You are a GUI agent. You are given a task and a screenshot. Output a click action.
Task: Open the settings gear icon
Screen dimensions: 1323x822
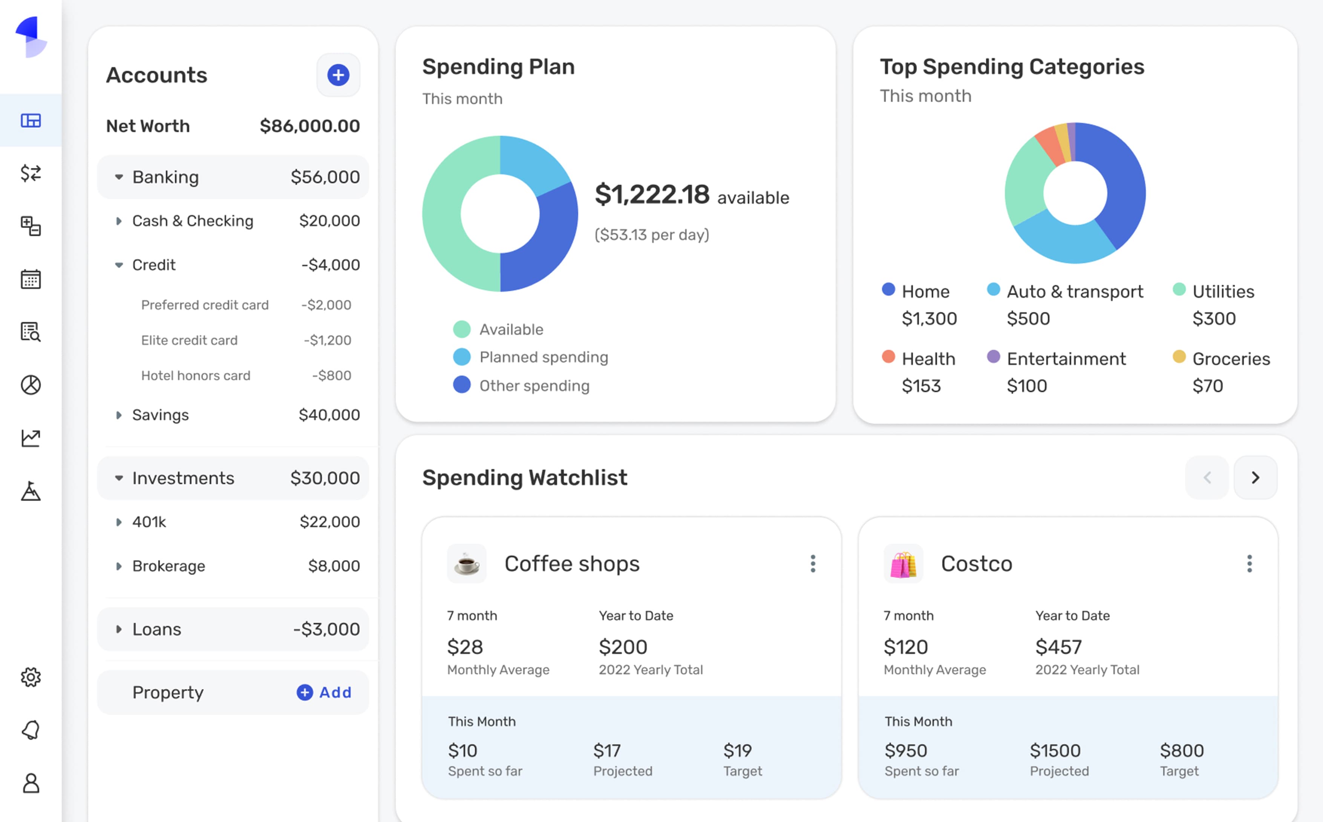tap(31, 677)
